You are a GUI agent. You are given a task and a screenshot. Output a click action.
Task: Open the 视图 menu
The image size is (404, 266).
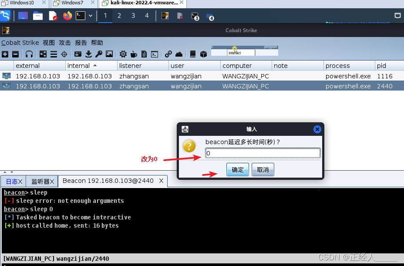click(49, 43)
